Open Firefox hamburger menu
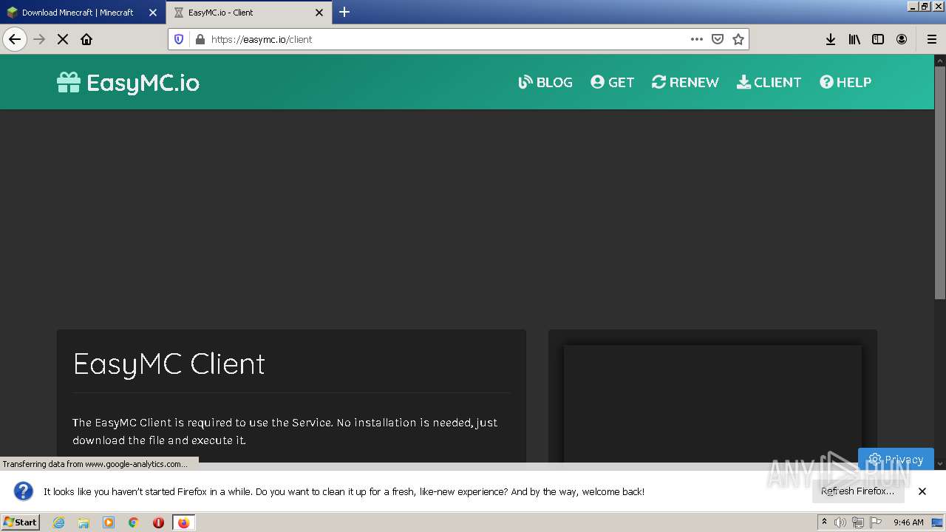Image resolution: width=946 pixels, height=532 pixels. (x=931, y=39)
